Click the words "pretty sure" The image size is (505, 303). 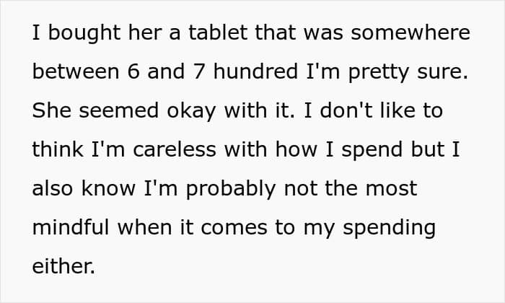pos(418,72)
